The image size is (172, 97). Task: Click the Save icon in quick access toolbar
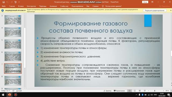coord(3,2)
